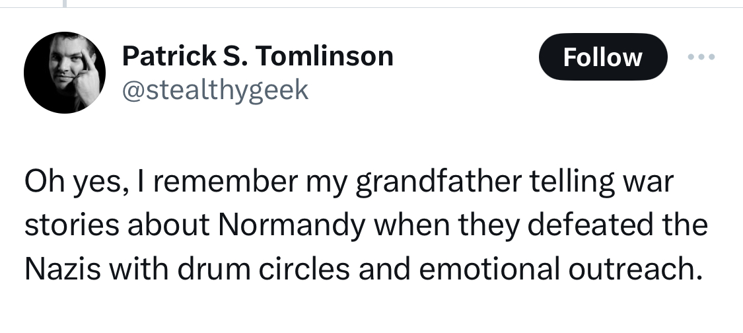Click the word "Normandy" in the tweet
The image size is (743, 333).
tap(291, 225)
